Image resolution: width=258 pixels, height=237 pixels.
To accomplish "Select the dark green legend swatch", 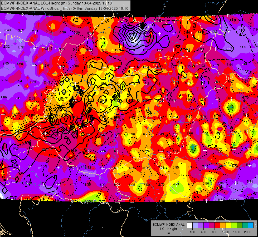I will click(x=240, y=225).
